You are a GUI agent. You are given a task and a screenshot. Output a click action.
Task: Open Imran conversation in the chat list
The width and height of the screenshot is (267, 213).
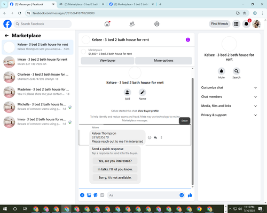tap(37, 62)
